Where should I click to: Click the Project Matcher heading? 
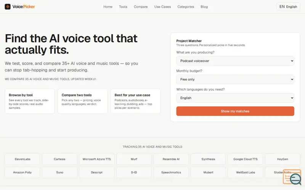[x=189, y=41]
